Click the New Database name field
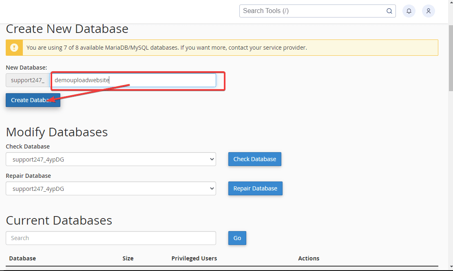 (x=133, y=80)
